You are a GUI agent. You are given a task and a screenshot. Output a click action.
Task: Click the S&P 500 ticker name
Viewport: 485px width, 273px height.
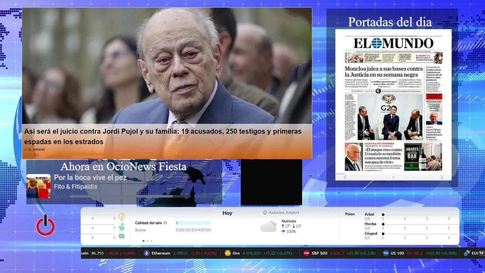[x=319, y=253]
